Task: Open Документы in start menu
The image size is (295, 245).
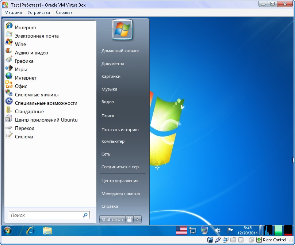Action: 113,64
